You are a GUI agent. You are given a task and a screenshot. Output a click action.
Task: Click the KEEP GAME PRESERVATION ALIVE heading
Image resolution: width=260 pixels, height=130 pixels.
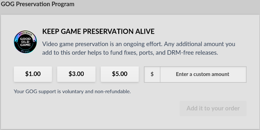tap(98, 31)
